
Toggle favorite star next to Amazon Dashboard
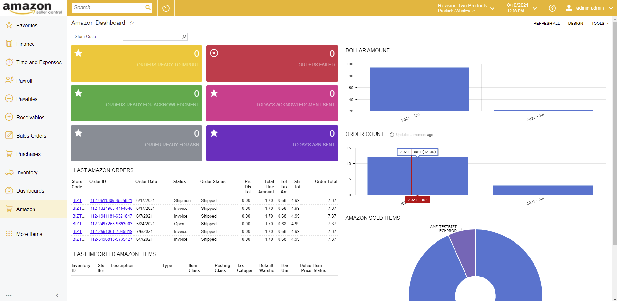tap(132, 23)
